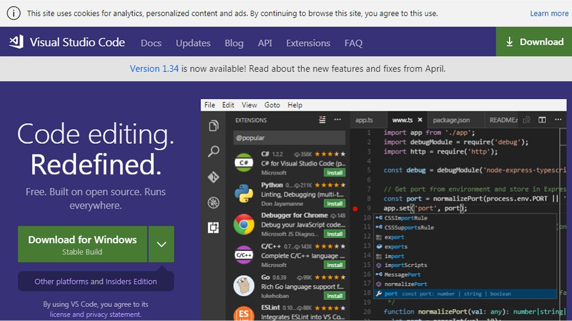Select CSSSupportsRule autocomplete suggestion
Screen dimensions: 572x321
pos(465,227)
